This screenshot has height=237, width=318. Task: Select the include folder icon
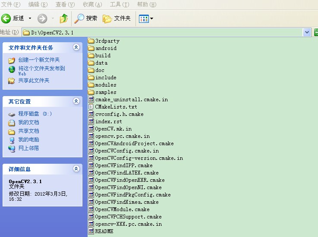pos(91,78)
